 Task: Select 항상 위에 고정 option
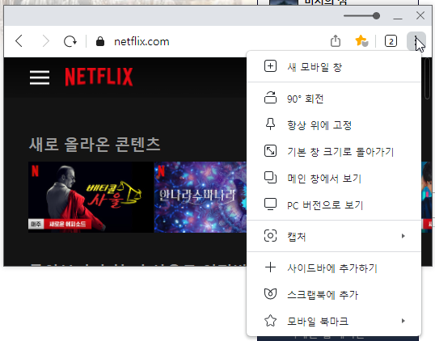tap(334, 125)
